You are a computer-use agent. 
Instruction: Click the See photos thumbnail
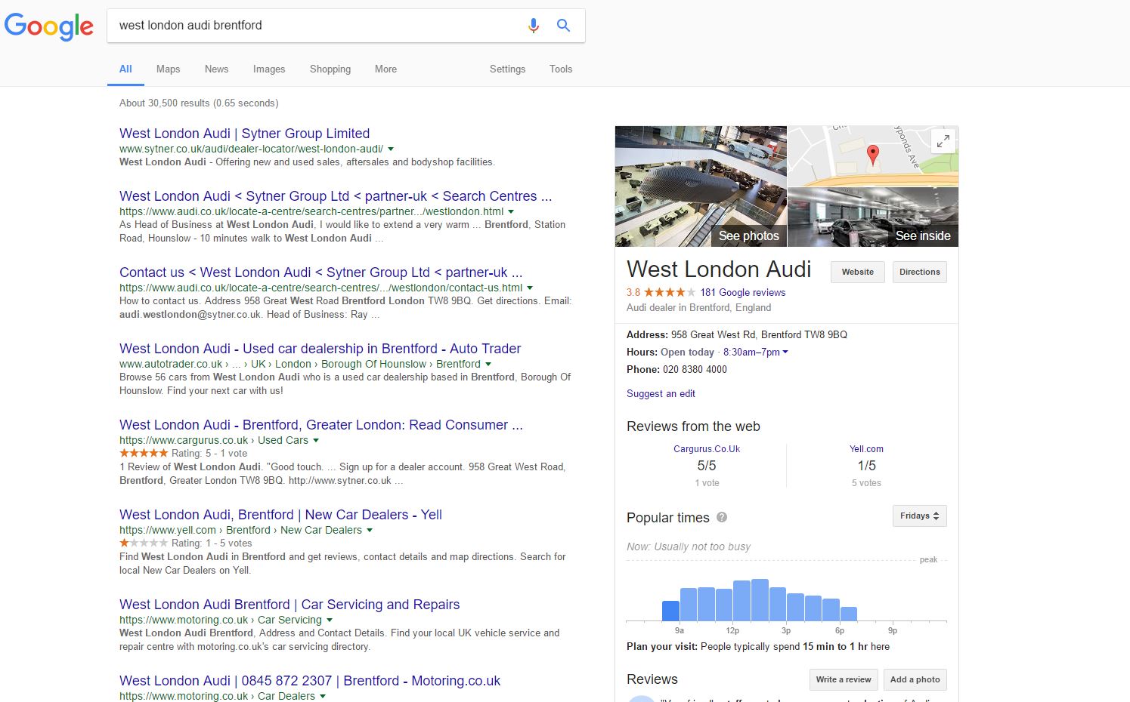click(701, 186)
